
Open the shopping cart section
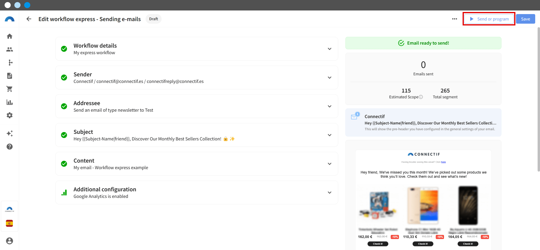pos(10,89)
